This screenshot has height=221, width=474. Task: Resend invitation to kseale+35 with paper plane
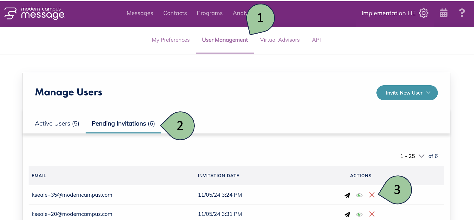[347, 195]
